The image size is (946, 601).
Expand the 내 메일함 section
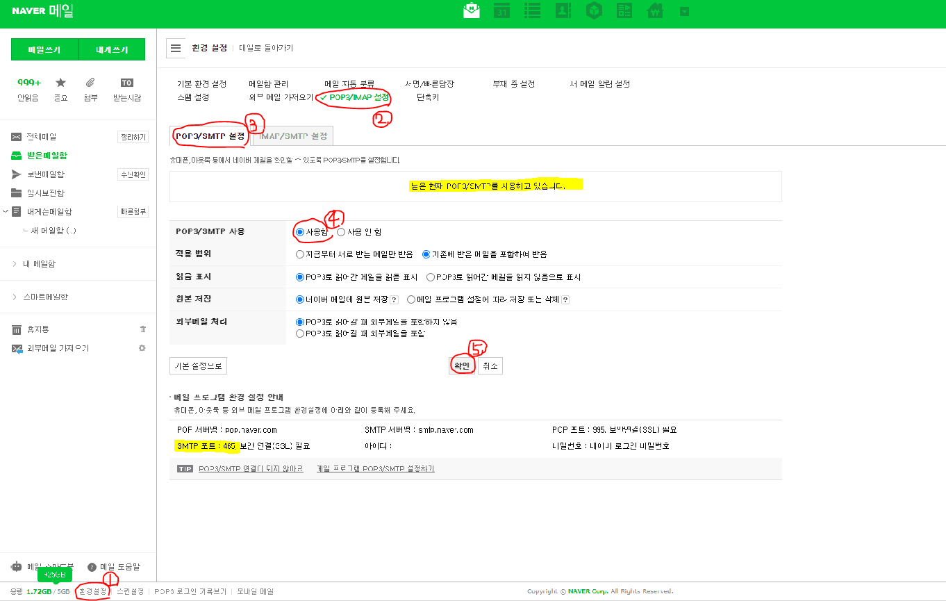[x=39, y=264]
